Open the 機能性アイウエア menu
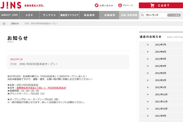183x122 pixels. pos(69,15)
